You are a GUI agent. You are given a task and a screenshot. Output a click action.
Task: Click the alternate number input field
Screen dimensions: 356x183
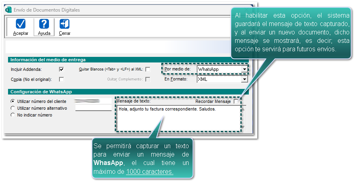click(x=93, y=108)
